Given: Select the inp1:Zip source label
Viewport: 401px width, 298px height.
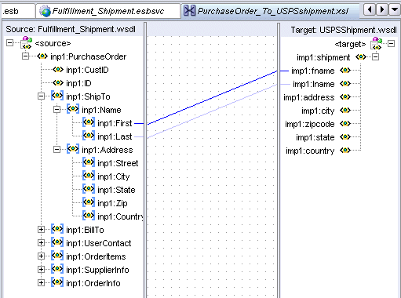Looking at the screenshot, I should pyautogui.click(x=112, y=203).
